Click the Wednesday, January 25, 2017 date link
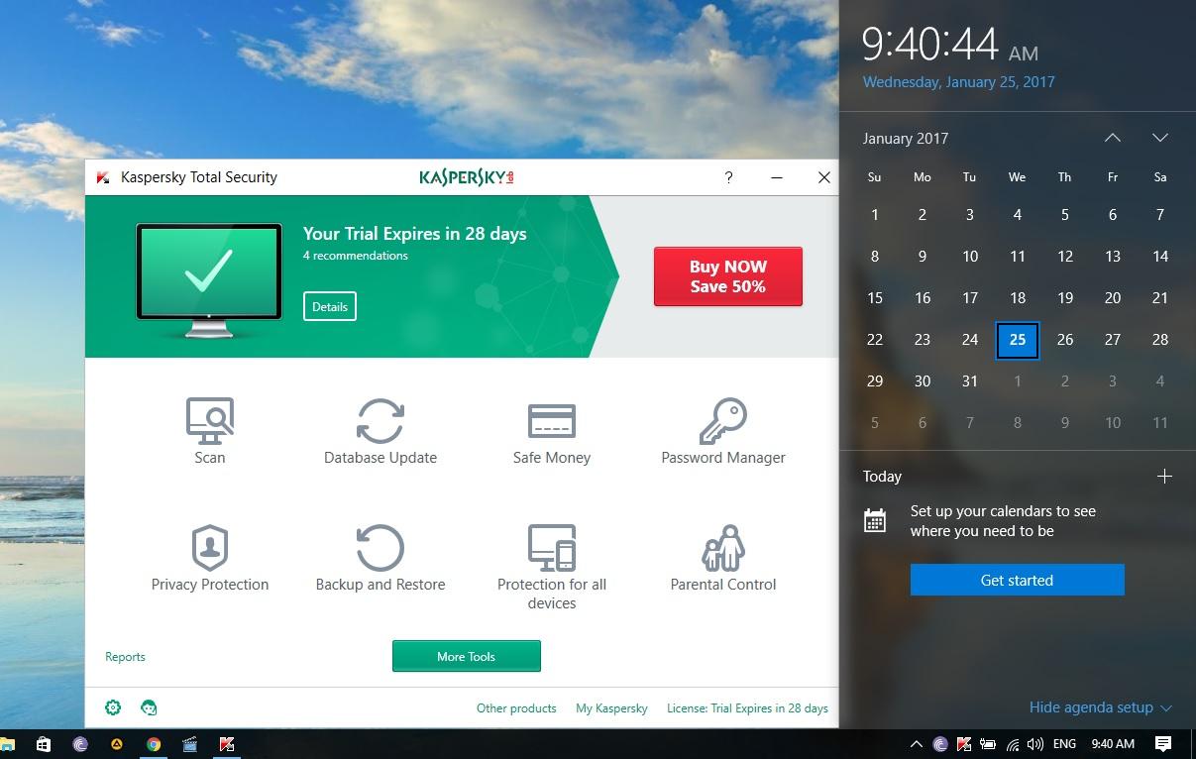 959,82
